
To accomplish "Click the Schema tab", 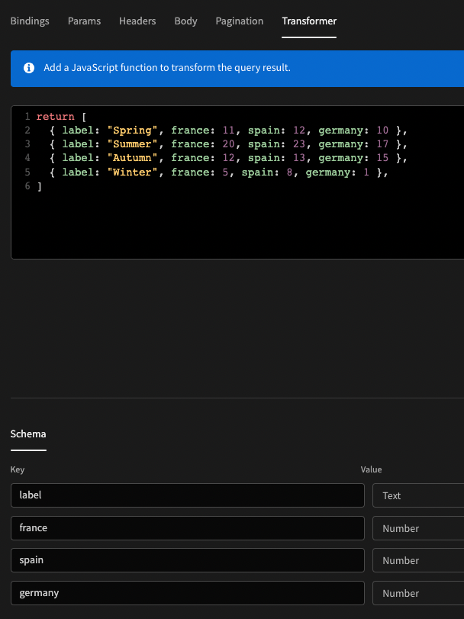I will point(28,434).
